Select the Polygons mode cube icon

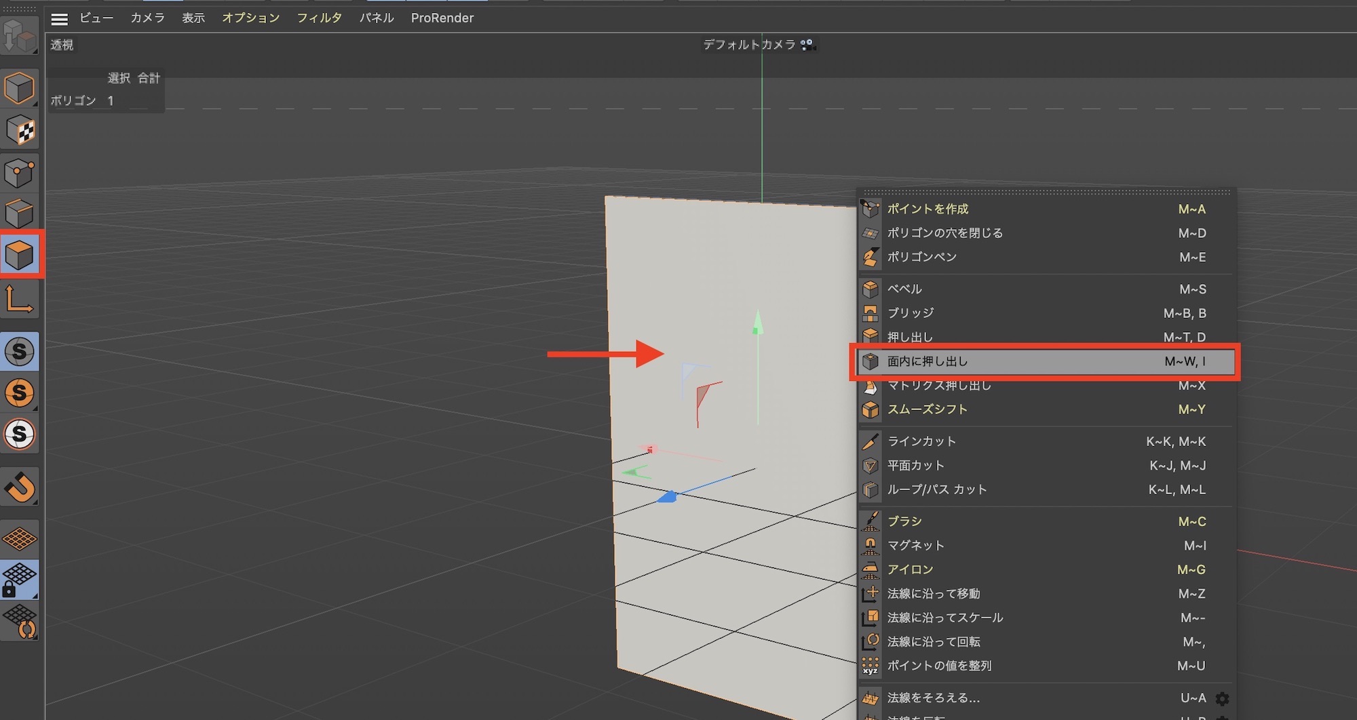tap(20, 255)
